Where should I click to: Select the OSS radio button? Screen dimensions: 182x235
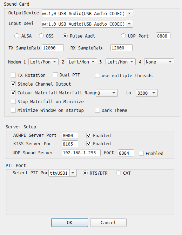(x=41, y=36)
